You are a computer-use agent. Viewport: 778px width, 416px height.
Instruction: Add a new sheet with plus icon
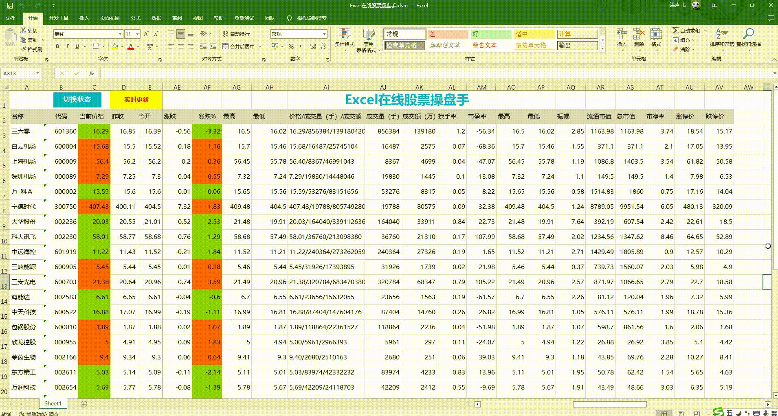84,404
